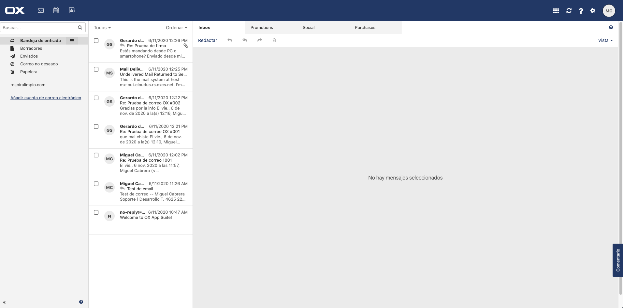
Task: Click the reply-all arrow icon
Action: coord(245,40)
